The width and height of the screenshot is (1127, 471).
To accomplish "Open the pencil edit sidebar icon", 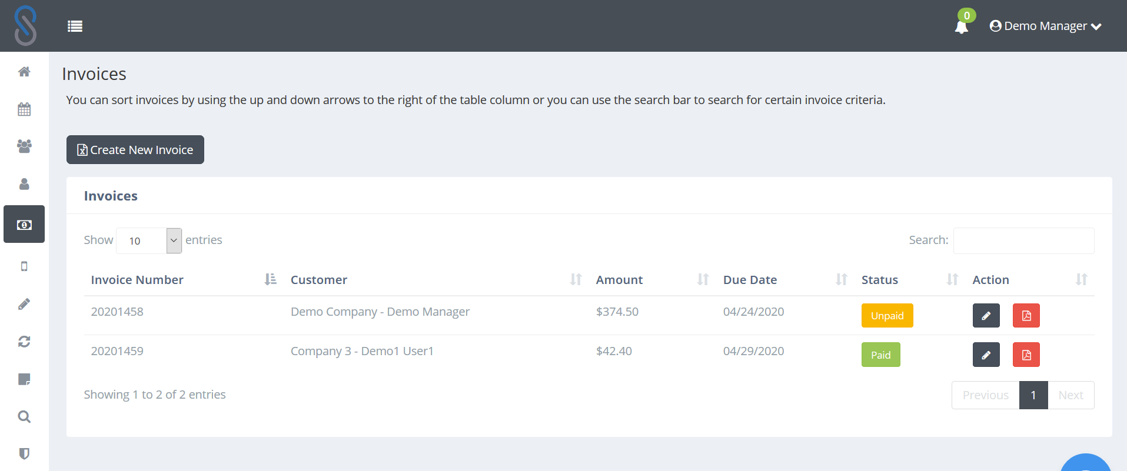I will click(24, 304).
